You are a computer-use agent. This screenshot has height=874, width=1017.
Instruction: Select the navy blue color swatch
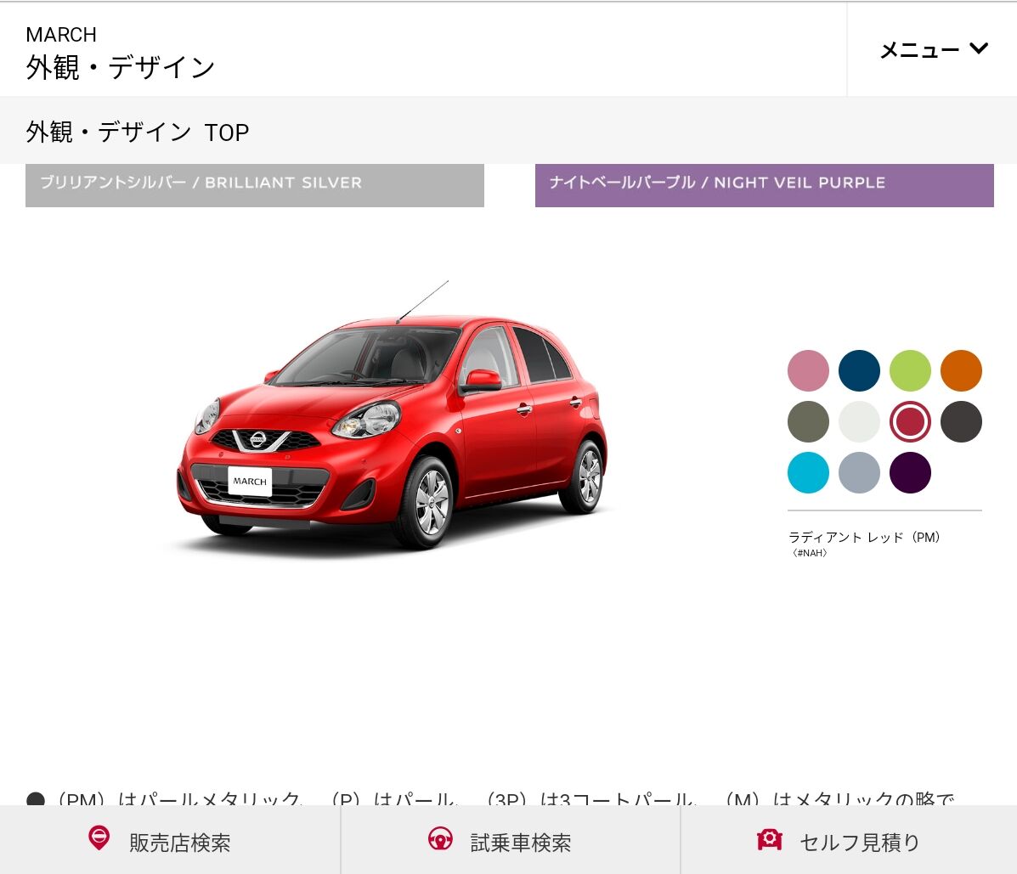pyautogui.click(x=859, y=370)
